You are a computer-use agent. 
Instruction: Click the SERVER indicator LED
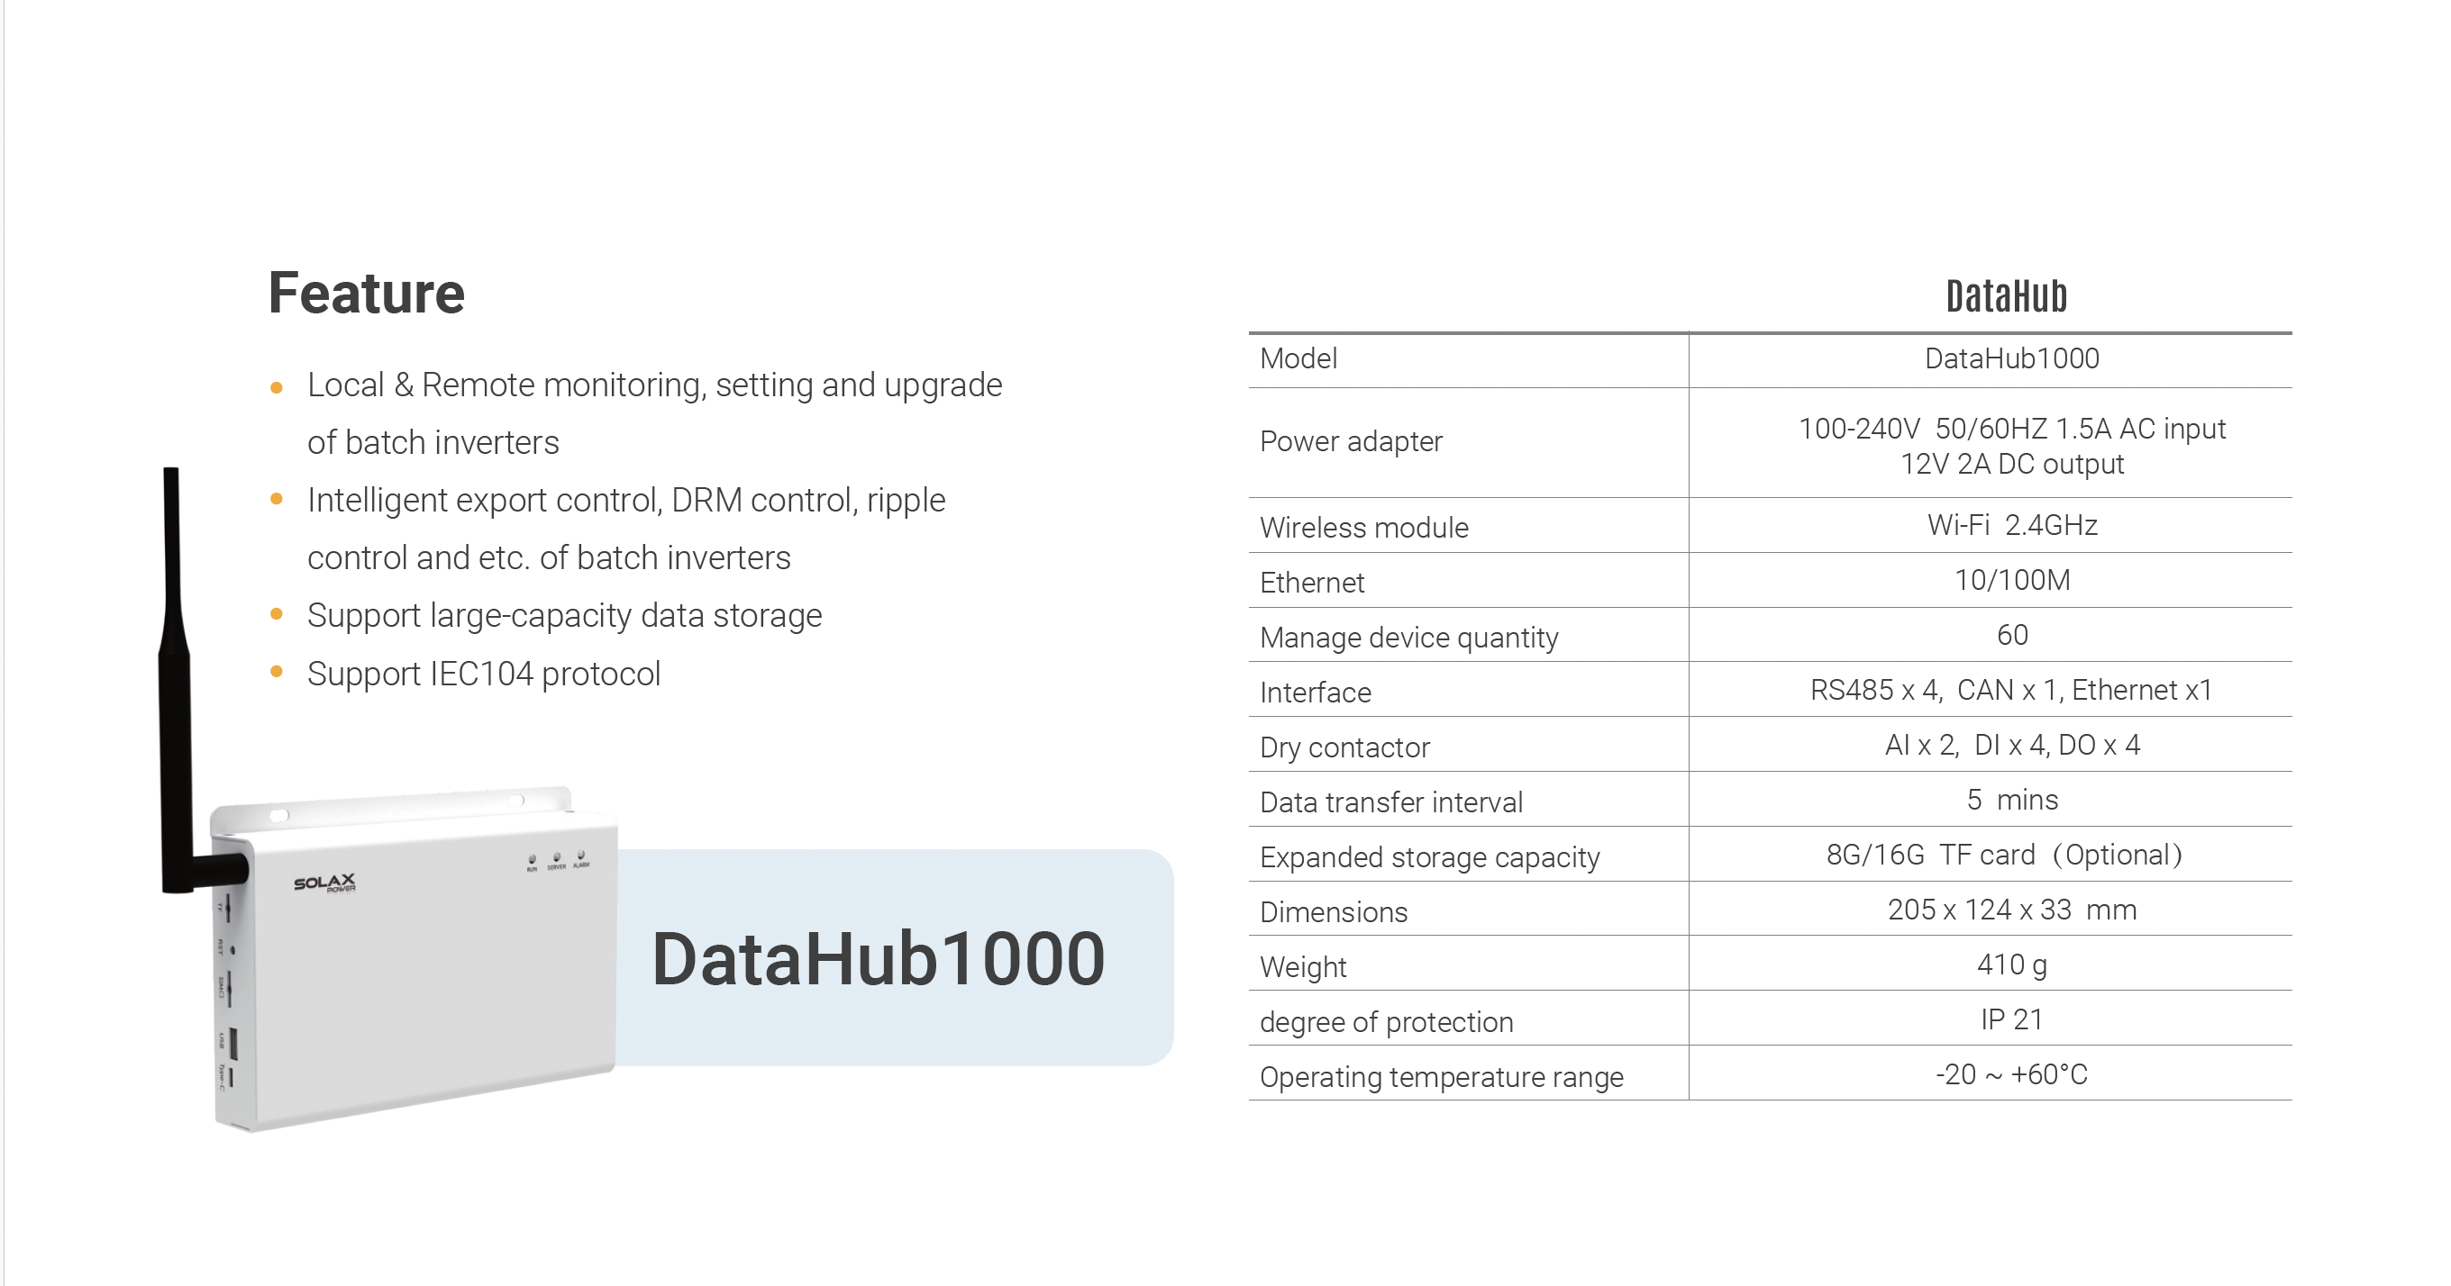(x=557, y=857)
